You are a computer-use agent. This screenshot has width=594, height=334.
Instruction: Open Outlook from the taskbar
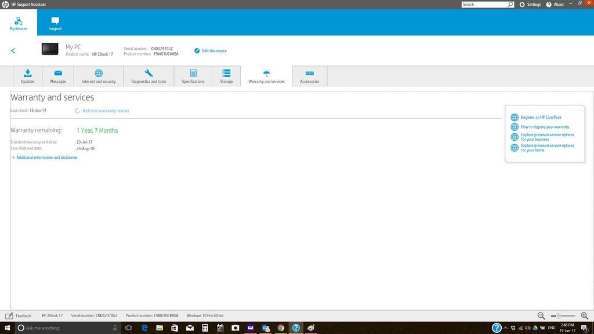(x=266, y=328)
